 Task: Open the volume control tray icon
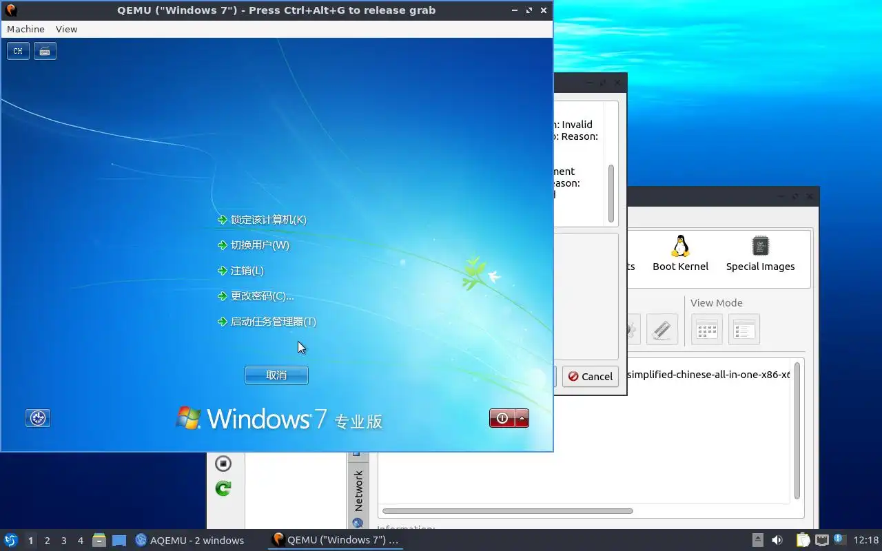[777, 540]
